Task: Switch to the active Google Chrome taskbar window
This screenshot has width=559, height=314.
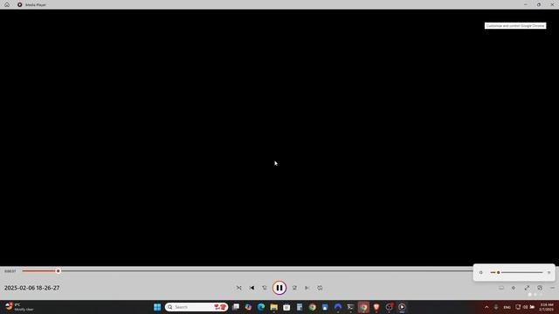Action: pos(363,307)
